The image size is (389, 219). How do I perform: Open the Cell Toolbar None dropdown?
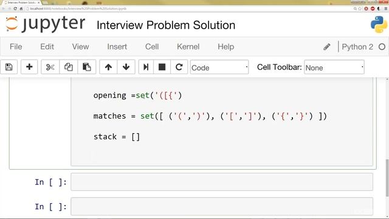334,67
